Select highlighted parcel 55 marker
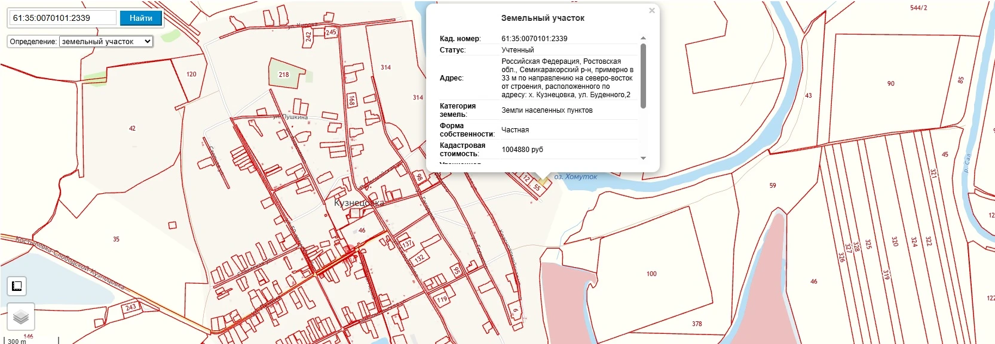Screen dimensions: 995x344 [x=537, y=187]
